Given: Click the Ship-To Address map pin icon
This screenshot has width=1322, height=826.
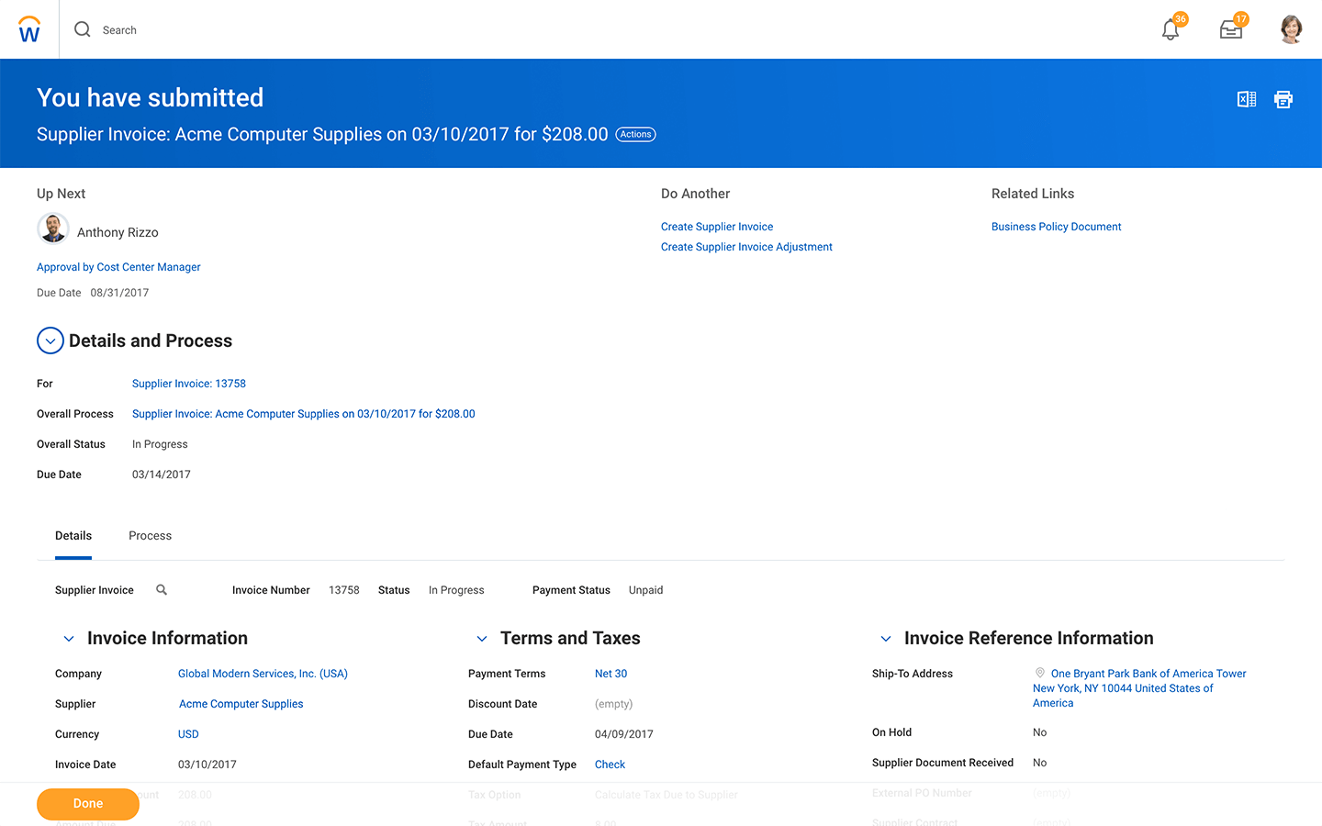Looking at the screenshot, I should click(x=1040, y=673).
